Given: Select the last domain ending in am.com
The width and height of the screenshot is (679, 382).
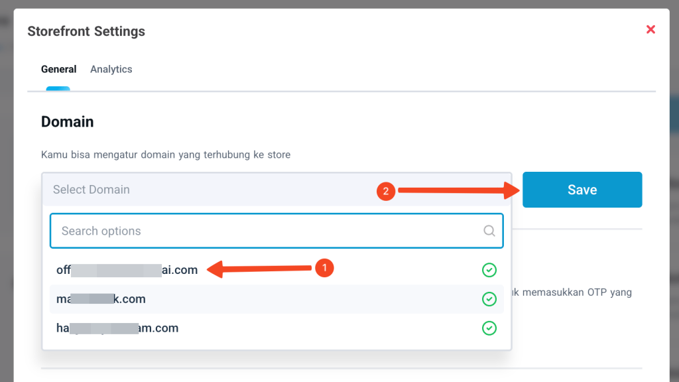Looking at the screenshot, I should tap(117, 328).
